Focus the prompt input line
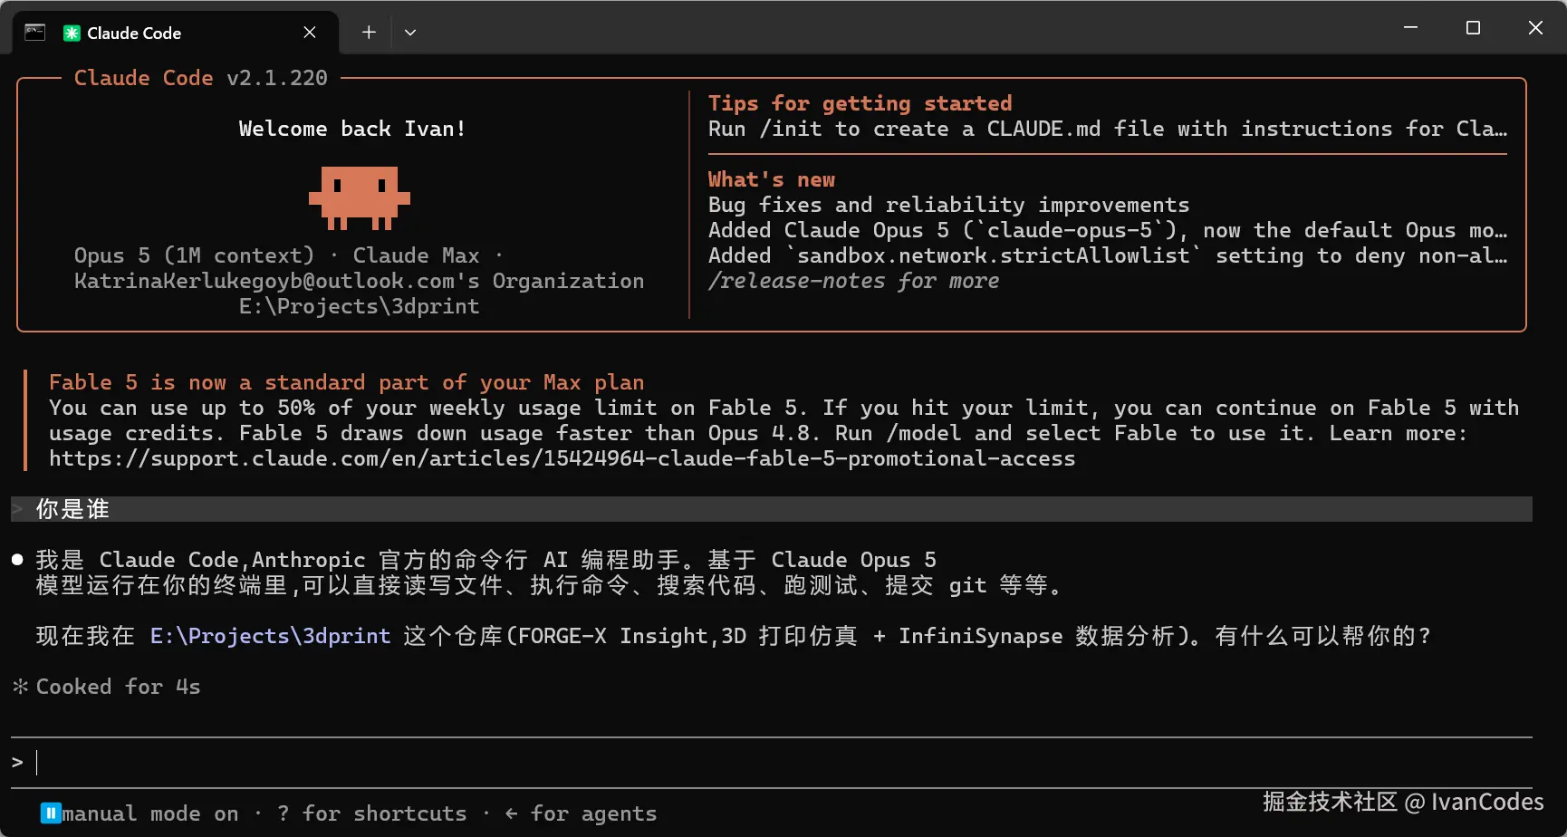The width and height of the screenshot is (1567, 837). pyautogui.click(x=772, y=763)
